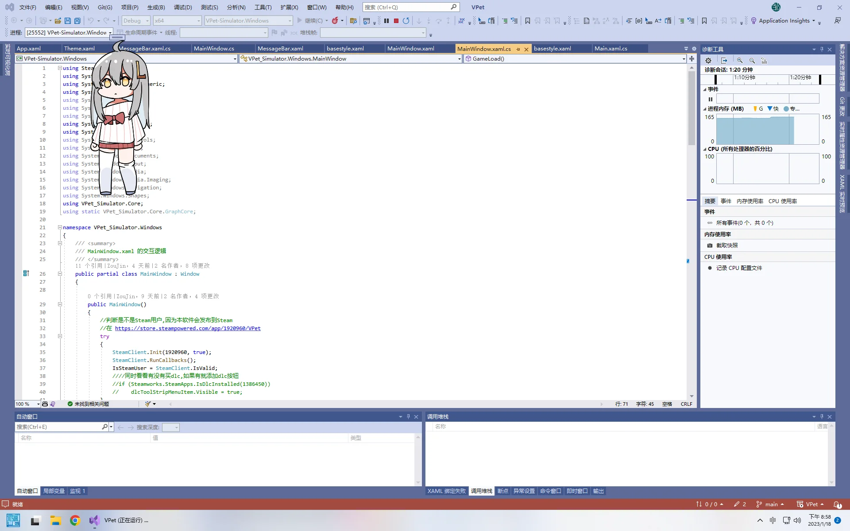Collapse the try block at line 33
Screen dimensions: 850x531
pyautogui.click(x=60, y=336)
